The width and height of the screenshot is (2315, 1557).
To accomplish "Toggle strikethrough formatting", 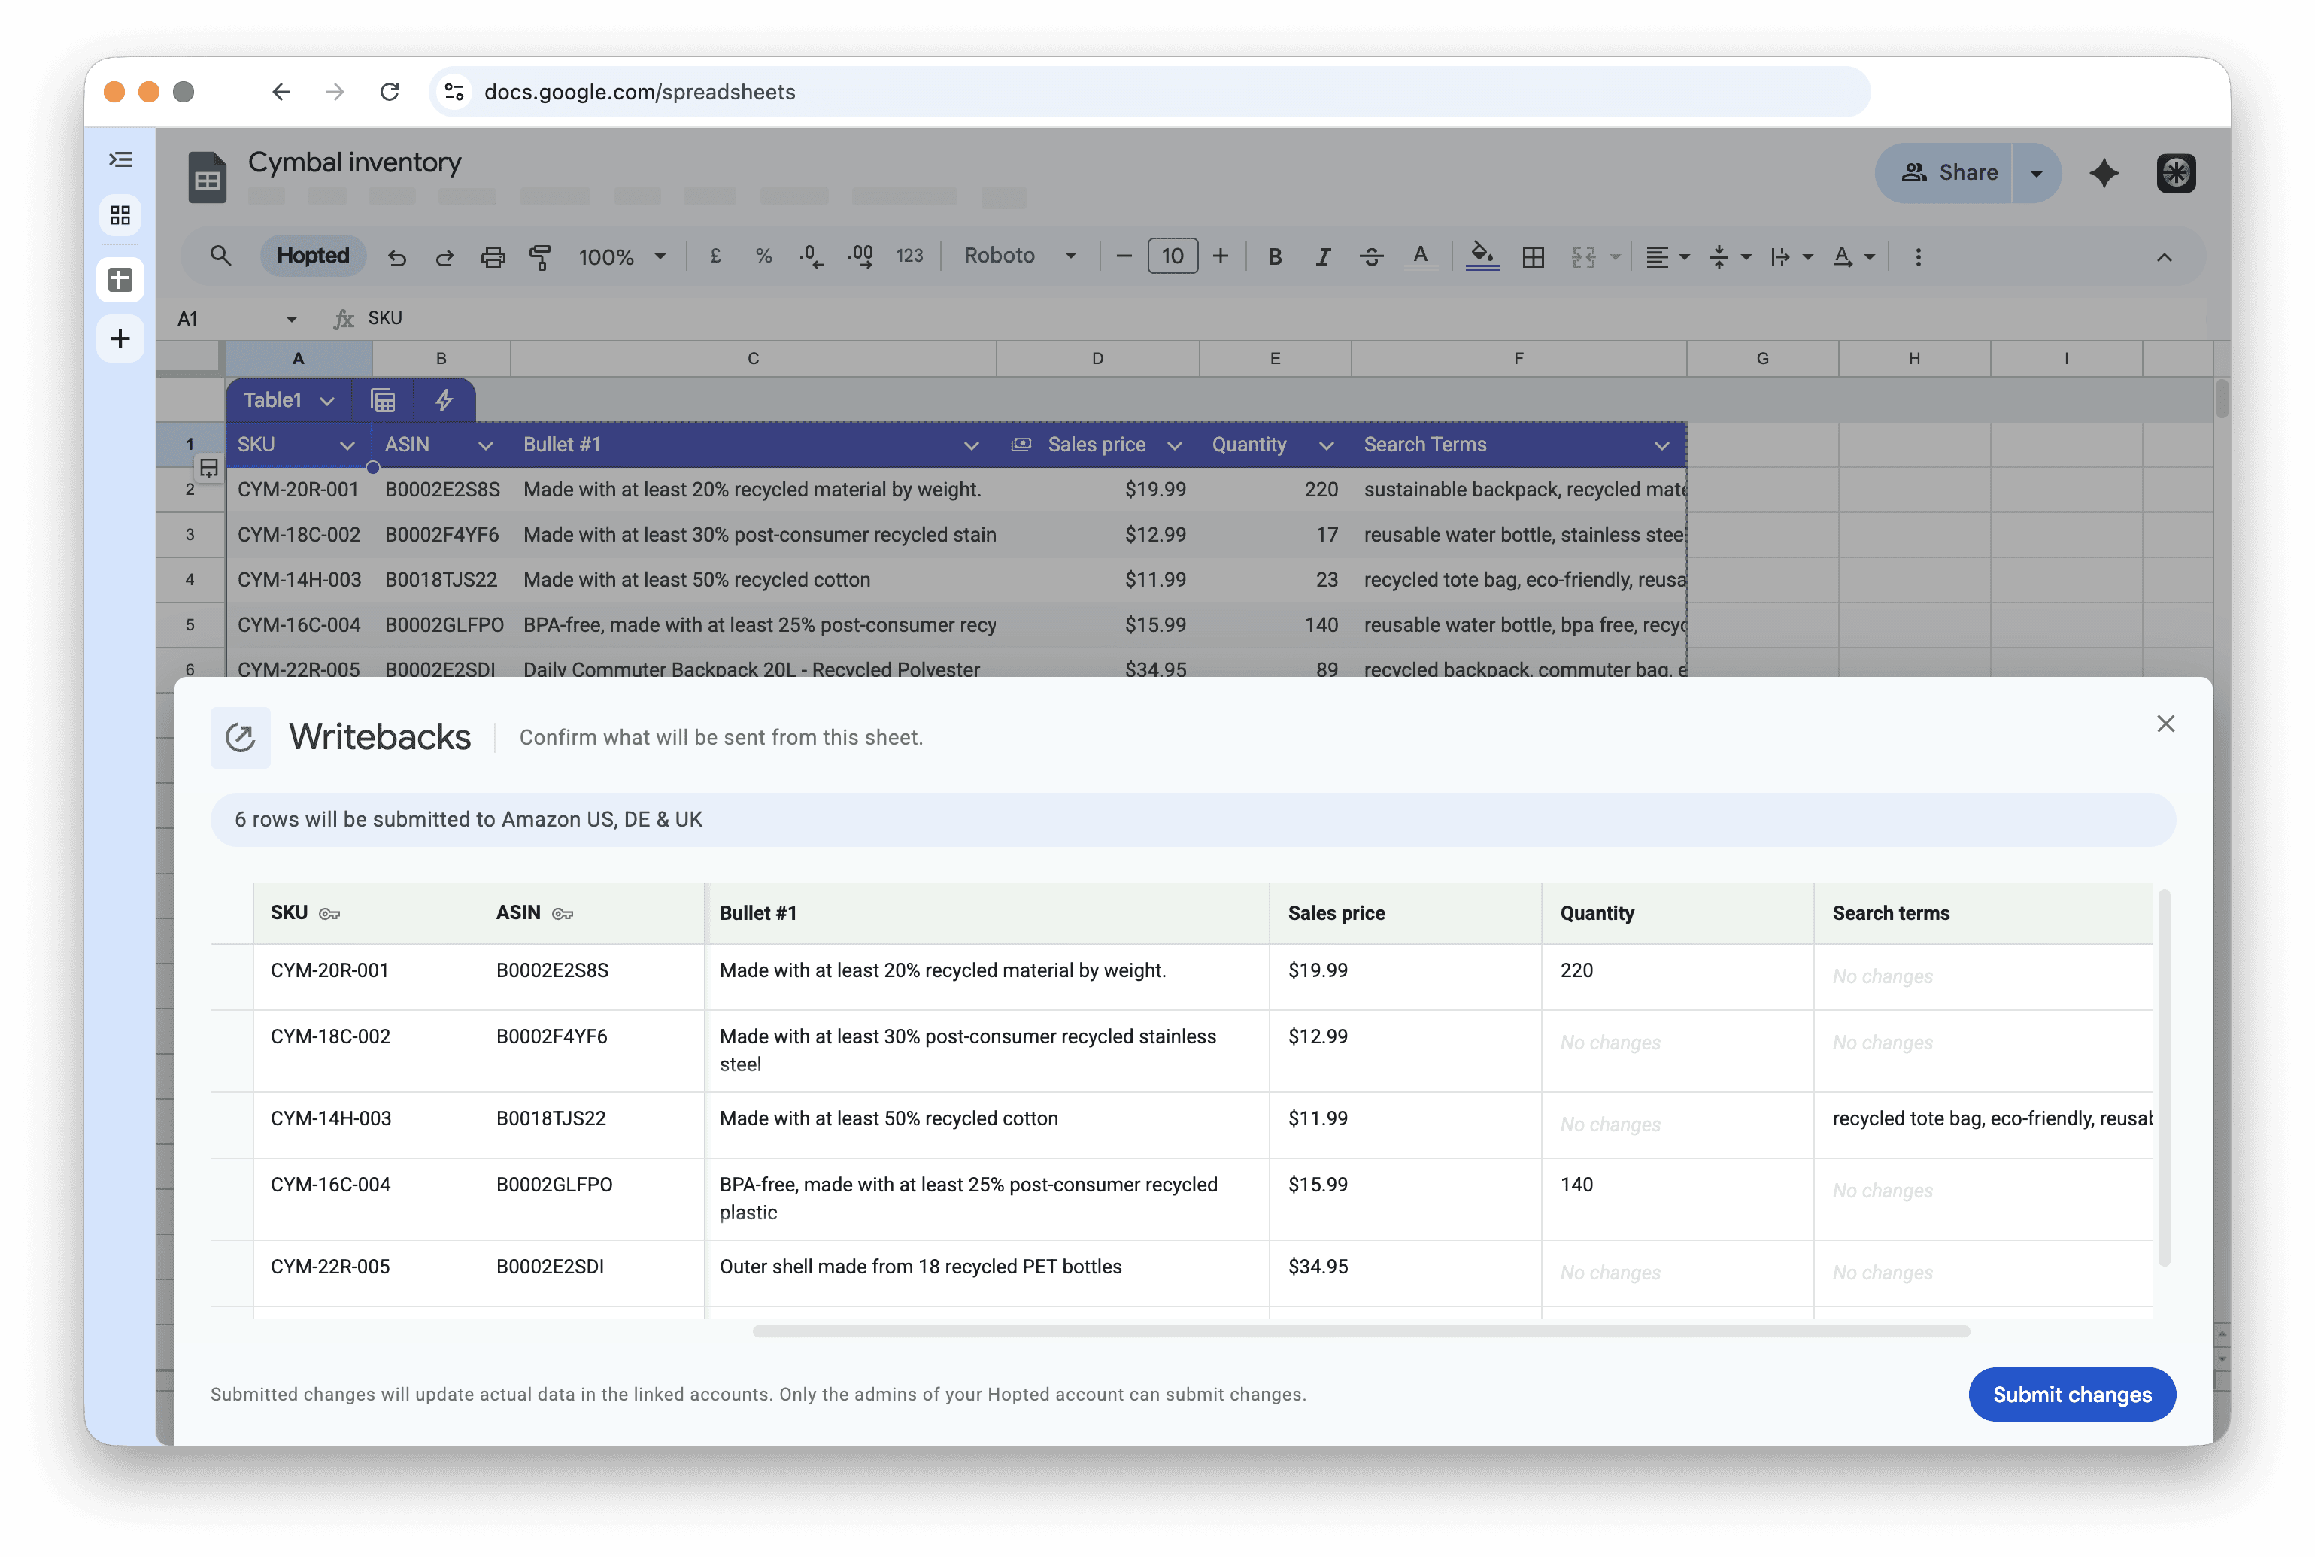I will coord(1372,256).
